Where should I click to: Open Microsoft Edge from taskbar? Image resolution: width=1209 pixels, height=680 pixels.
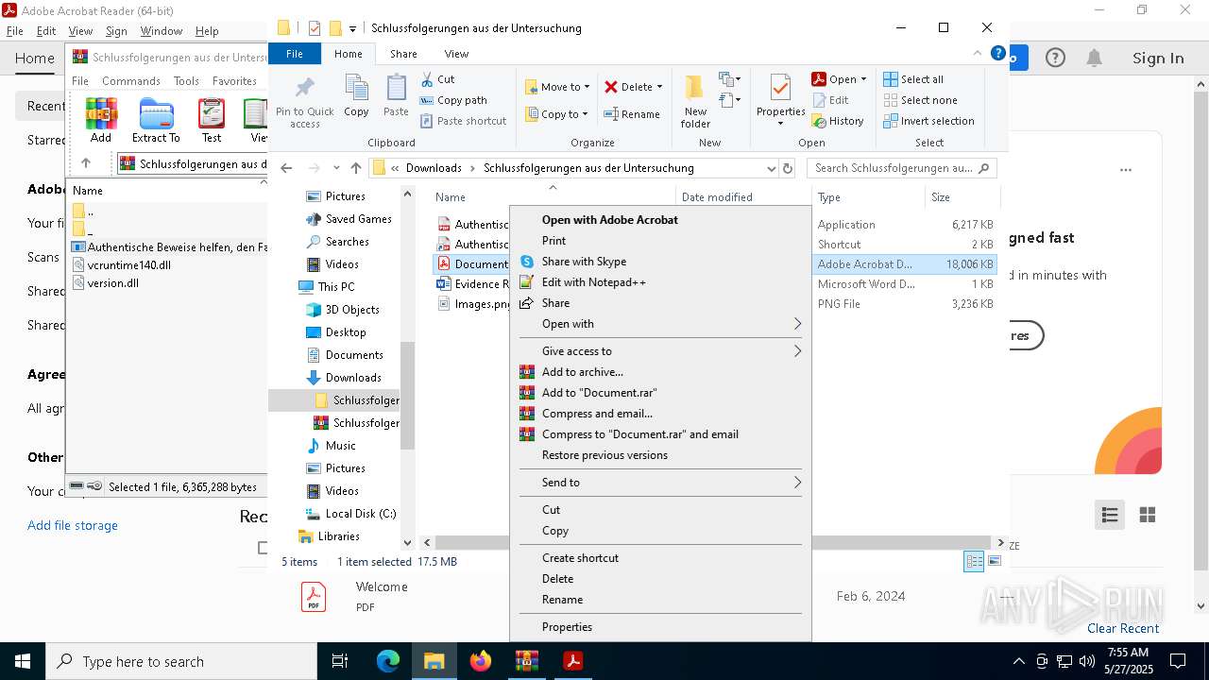388,661
